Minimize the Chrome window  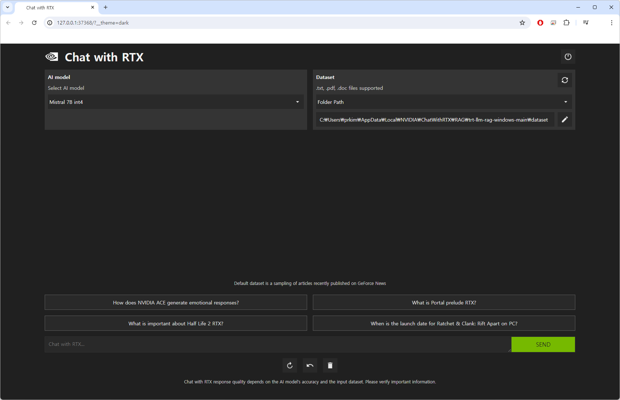click(x=578, y=7)
